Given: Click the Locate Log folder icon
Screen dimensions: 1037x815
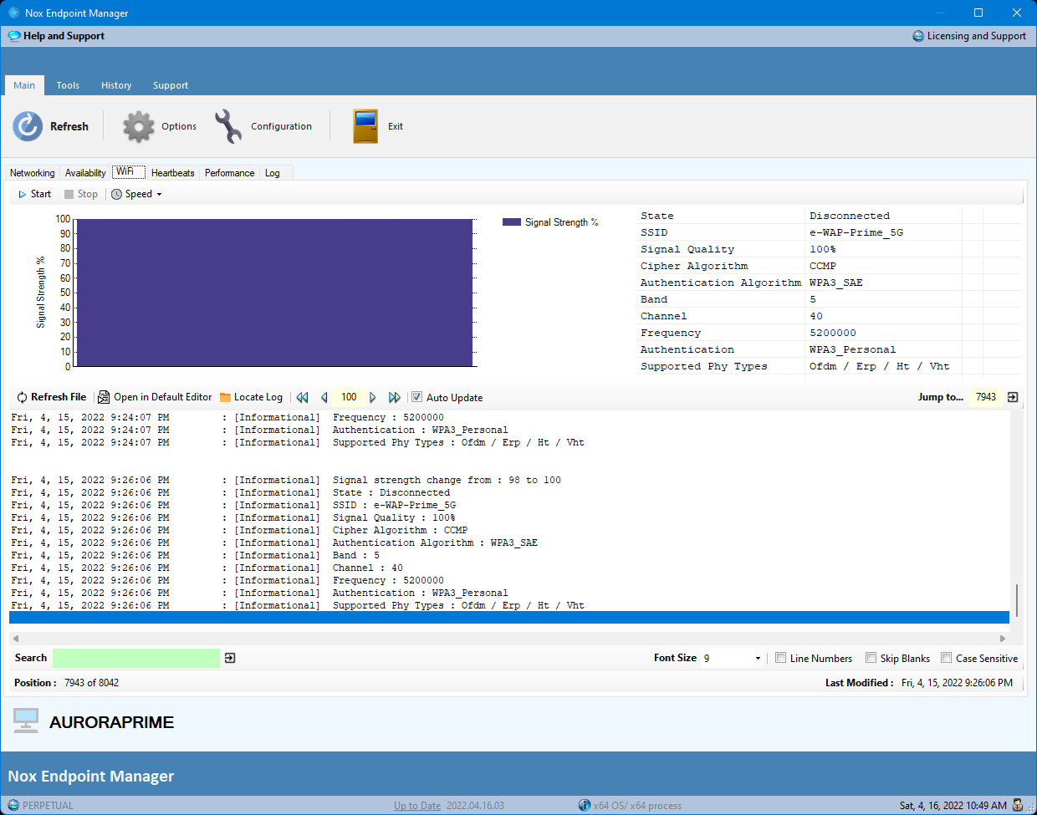Looking at the screenshot, I should tap(225, 397).
